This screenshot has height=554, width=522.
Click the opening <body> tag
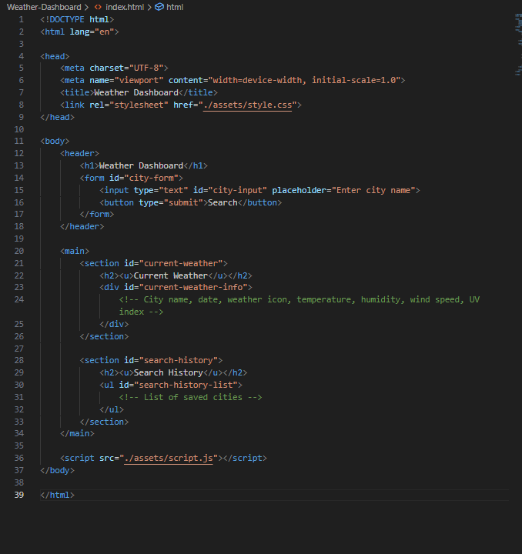[x=55, y=141]
